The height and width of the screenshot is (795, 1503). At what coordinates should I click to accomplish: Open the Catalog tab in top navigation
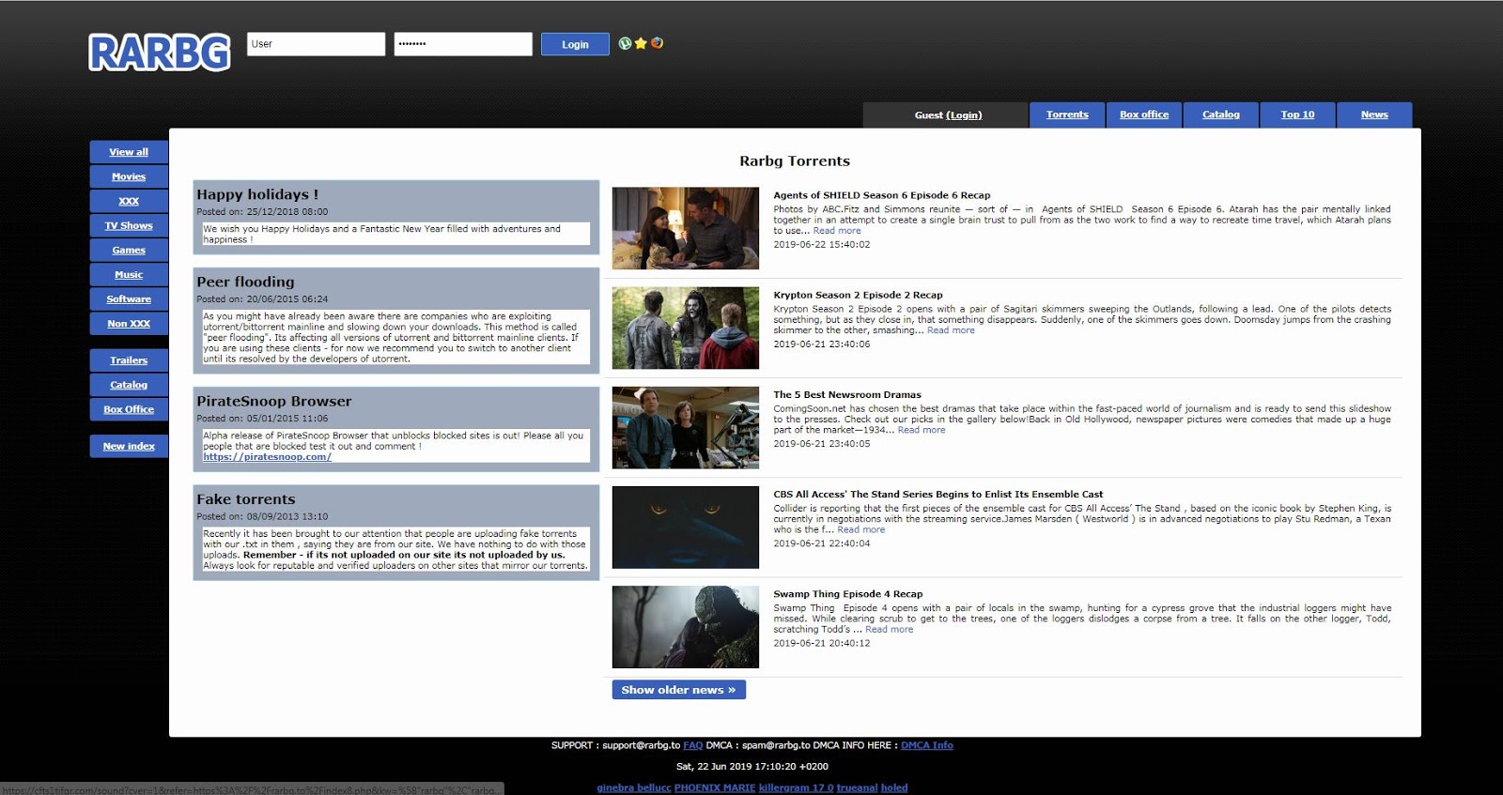point(1221,115)
